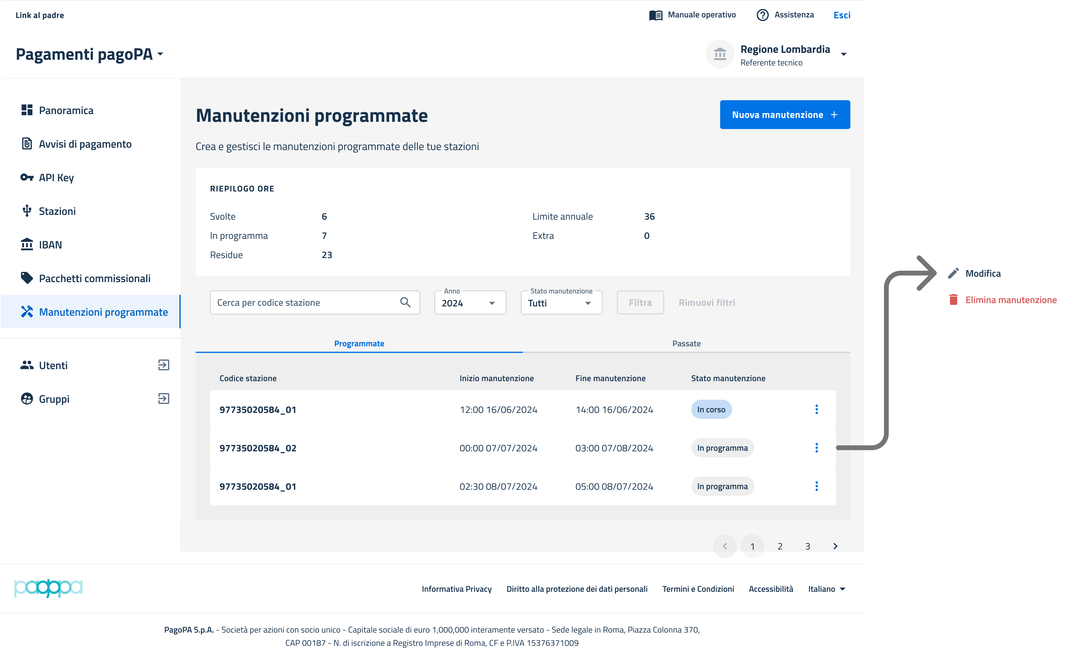This screenshot has height=659, width=1067.
Task: Click the Nuova manutenzione button
Action: pyautogui.click(x=785, y=115)
